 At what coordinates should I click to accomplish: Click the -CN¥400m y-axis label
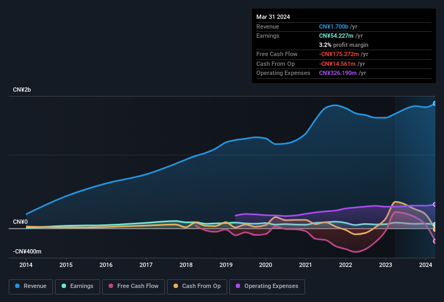point(27,251)
